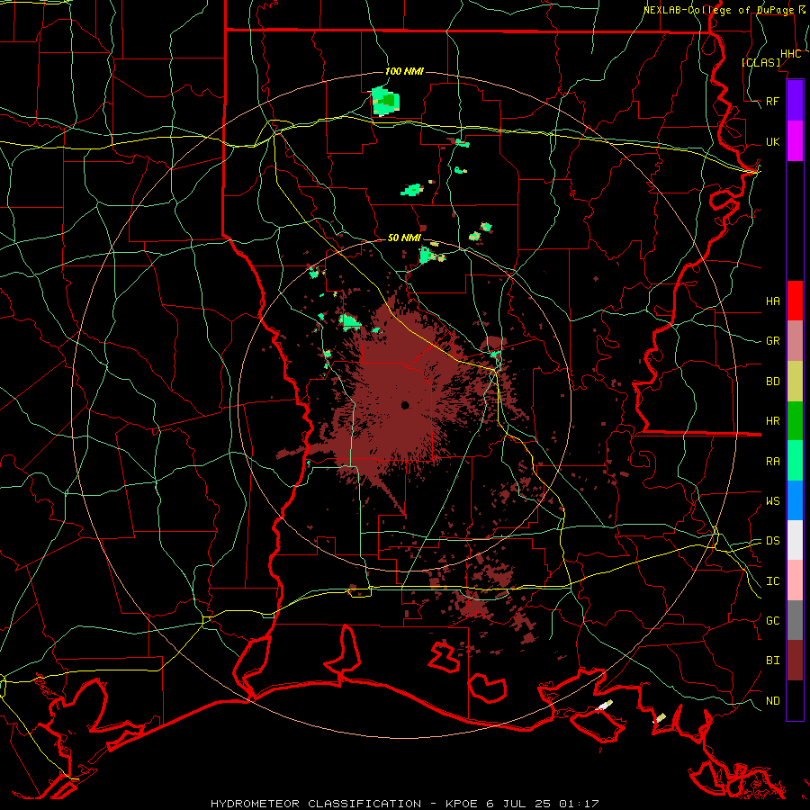Select the IC light pink legend swatch
This screenshot has height=810, width=810.
tap(795, 580)
